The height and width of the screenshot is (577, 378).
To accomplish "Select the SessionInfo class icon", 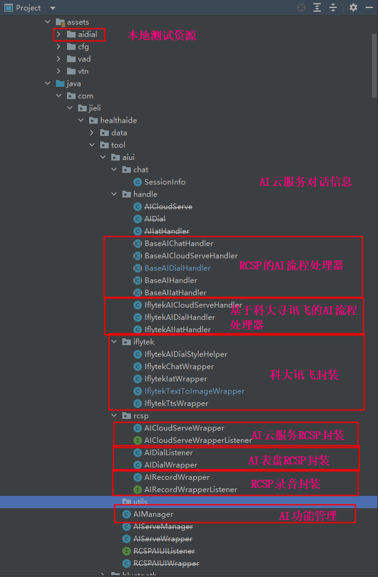I will (138, 182).
